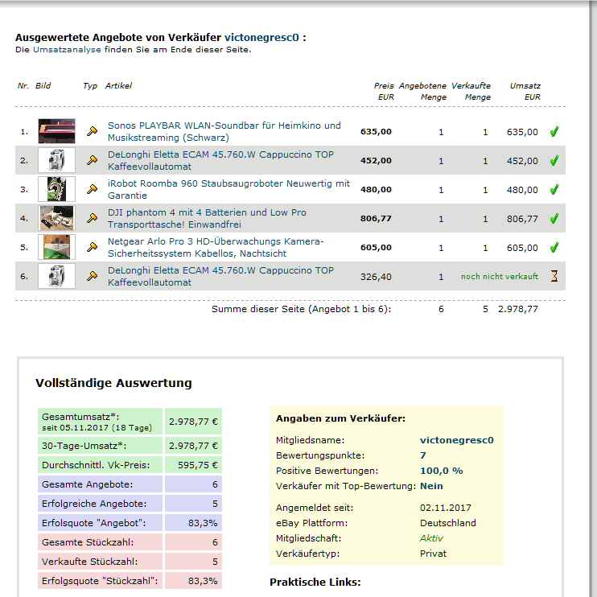Click Umsatz EUR column header

tap(525, 91)
